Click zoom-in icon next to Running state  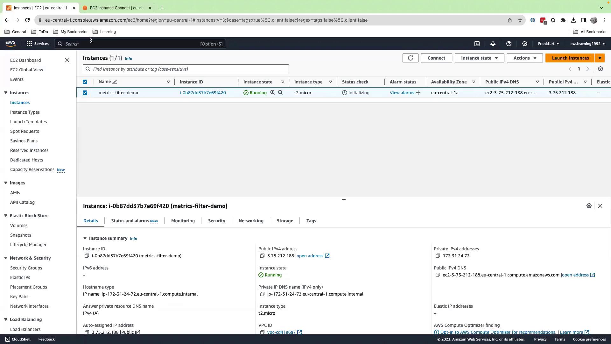point(272,92)
